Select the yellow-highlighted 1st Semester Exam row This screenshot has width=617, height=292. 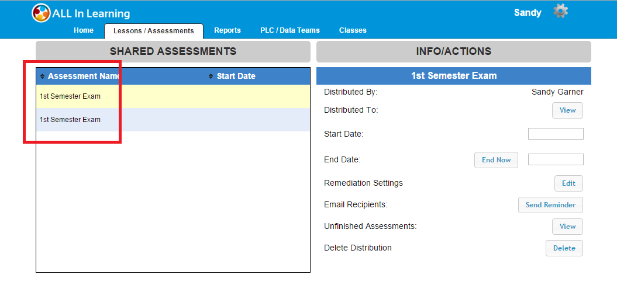(x=173, y=96)
